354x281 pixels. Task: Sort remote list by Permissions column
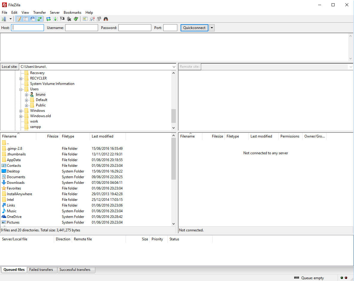pos(290,136)
